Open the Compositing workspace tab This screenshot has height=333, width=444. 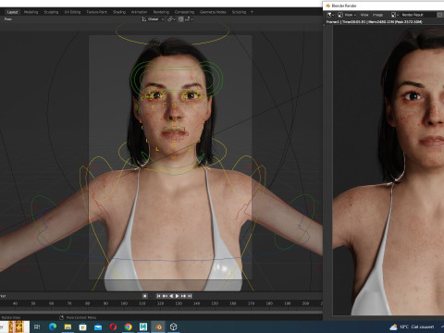pyautogui.click(x=184, y=12)
